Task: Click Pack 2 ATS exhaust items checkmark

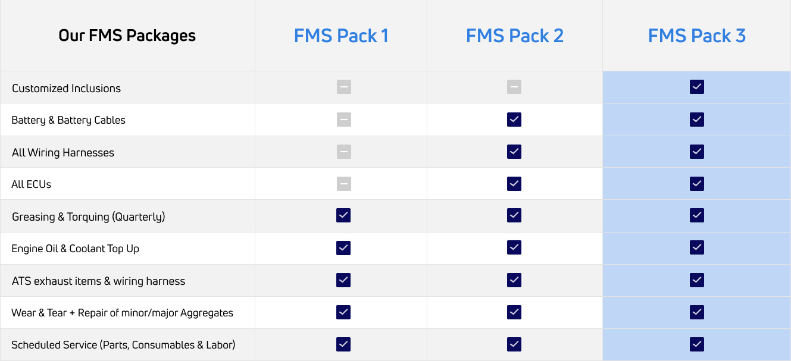Action: [x=514, y=280]
